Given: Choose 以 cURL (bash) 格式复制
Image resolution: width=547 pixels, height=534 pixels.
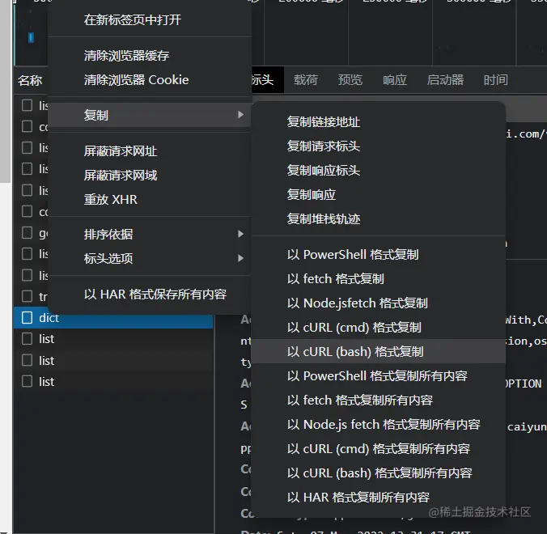Looking at the screenshot, I should point(379,352).
